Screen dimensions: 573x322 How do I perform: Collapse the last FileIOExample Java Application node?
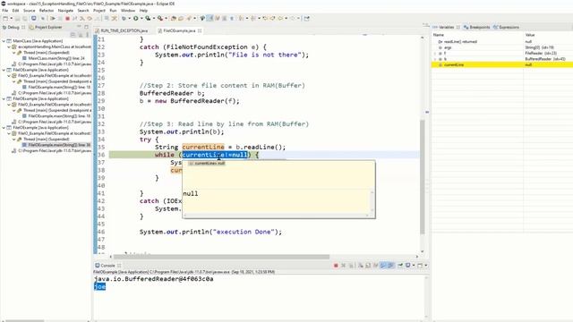pos(4,128)
